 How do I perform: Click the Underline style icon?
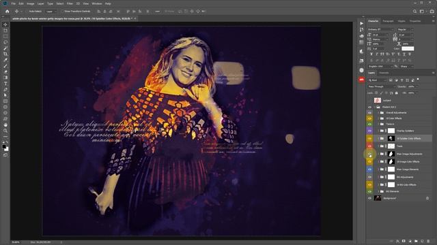404,54
